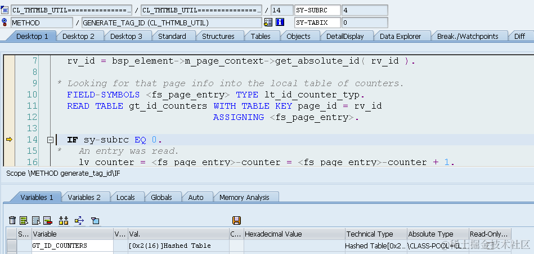Click the GT_ID_COUNTERS variable cell
Viewport: 534px width, 254px height.
[x=73, y=246]
